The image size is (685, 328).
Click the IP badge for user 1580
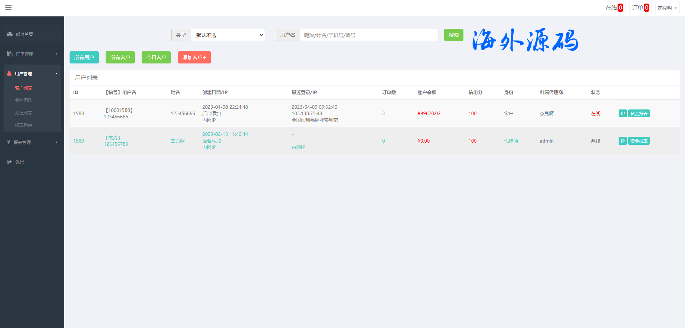point(622,141)
